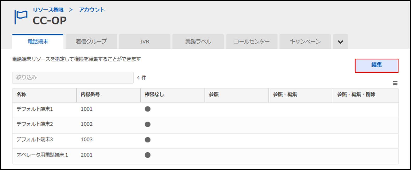Expand the more tabs chevron dropdown
Screen dimensions: 411x170
pos(340,42)
